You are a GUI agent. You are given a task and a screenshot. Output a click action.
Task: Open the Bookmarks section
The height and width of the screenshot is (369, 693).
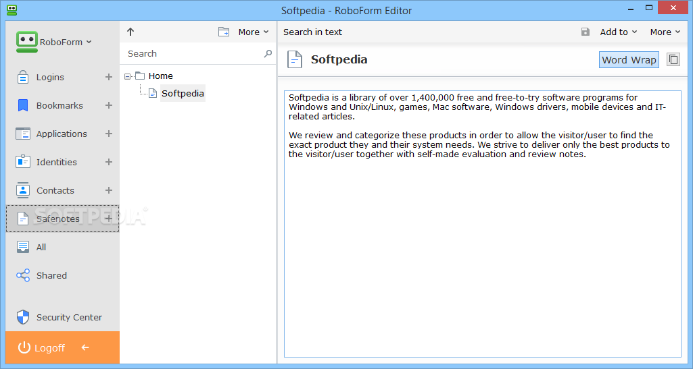click(x=59, y=105)
